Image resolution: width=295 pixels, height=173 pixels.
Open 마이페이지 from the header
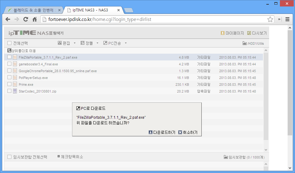click(222, 33)
